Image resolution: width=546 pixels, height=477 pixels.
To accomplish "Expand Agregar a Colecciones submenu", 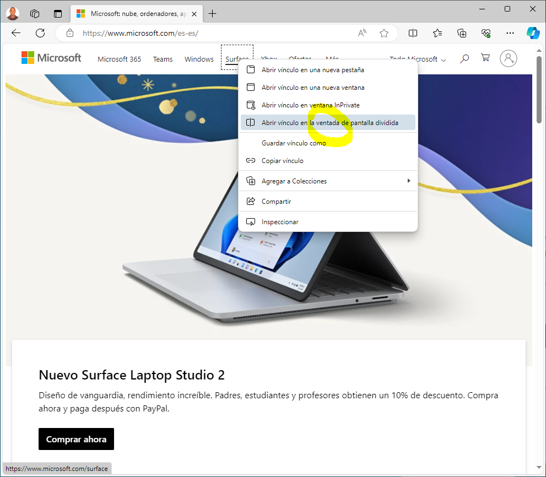I will (x=328, y=181).
